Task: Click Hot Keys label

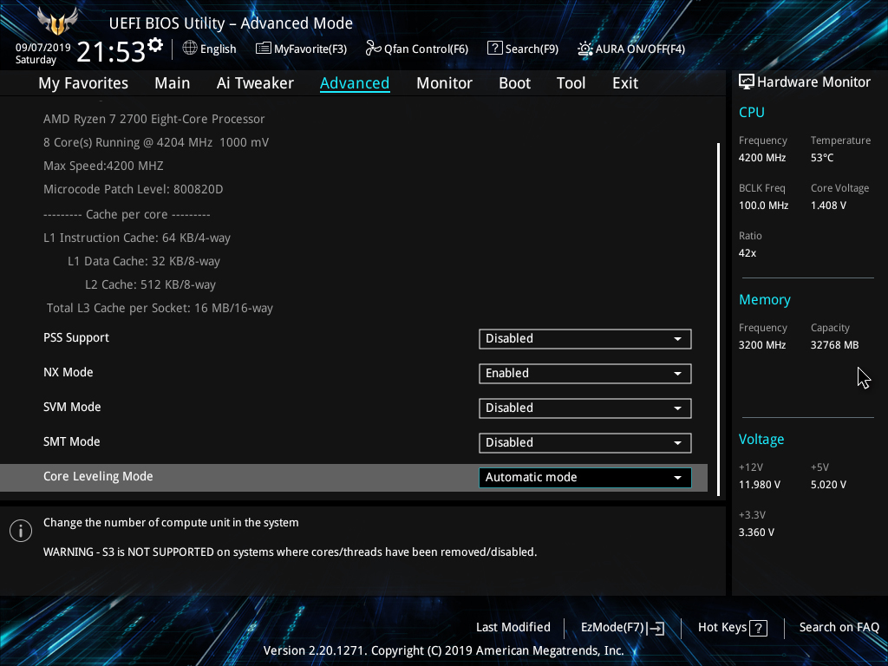Action: click(x=722, y=628)
